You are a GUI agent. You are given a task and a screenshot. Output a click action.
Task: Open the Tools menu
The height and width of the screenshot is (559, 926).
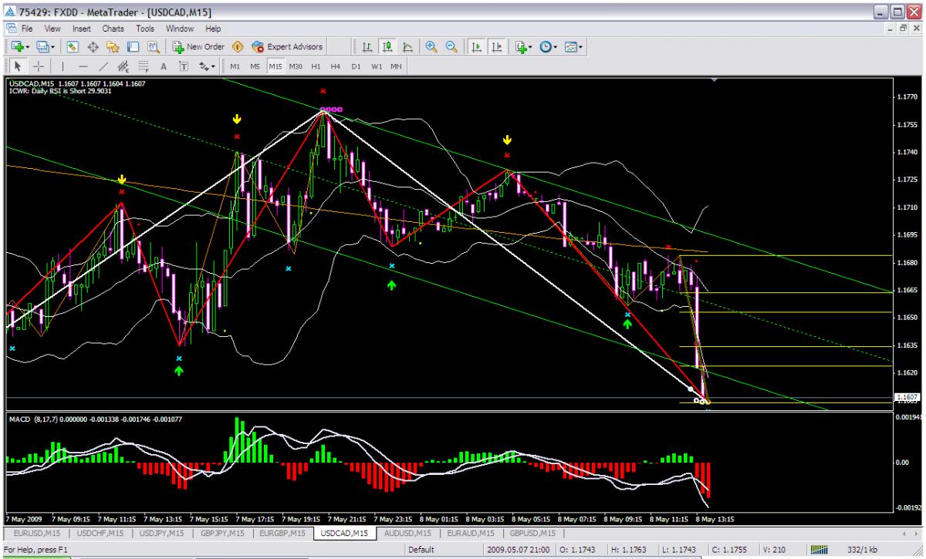click(145, 29)
